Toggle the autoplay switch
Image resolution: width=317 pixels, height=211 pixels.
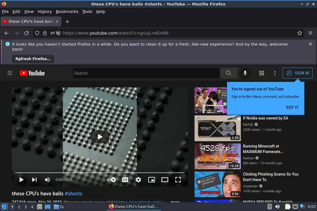[x=111, y=180]
